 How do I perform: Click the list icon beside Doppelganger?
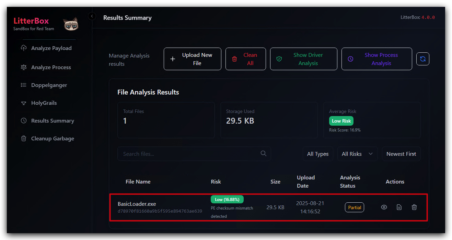click(24, 85)
